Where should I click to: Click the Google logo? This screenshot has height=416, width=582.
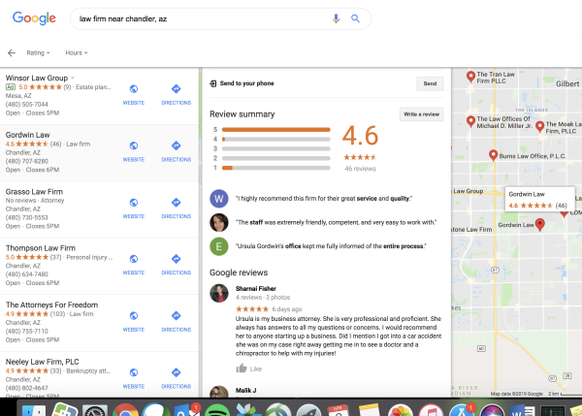click(34, 18)
